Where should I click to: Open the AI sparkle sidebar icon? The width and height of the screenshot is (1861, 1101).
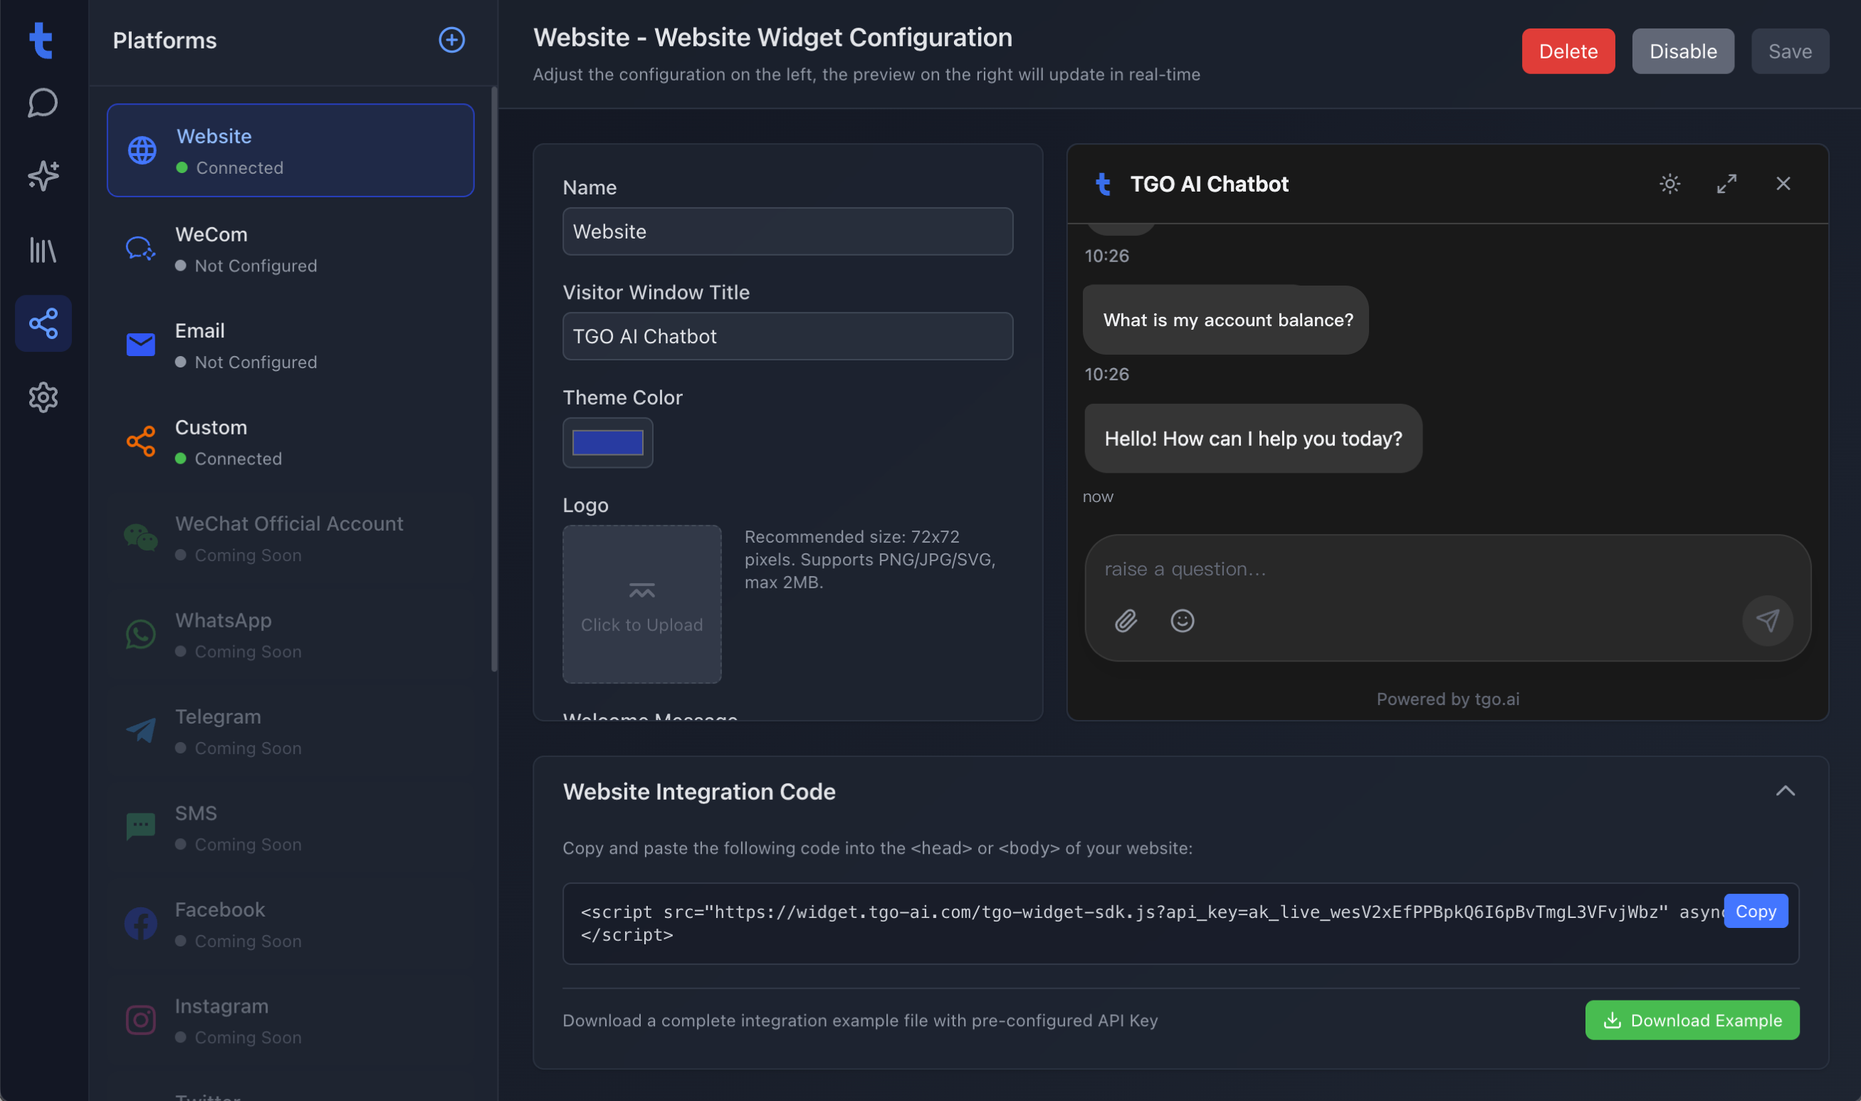43,175
